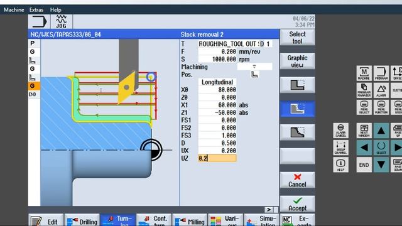
Task: Open the Edit softkey
Action: (46, 220)
